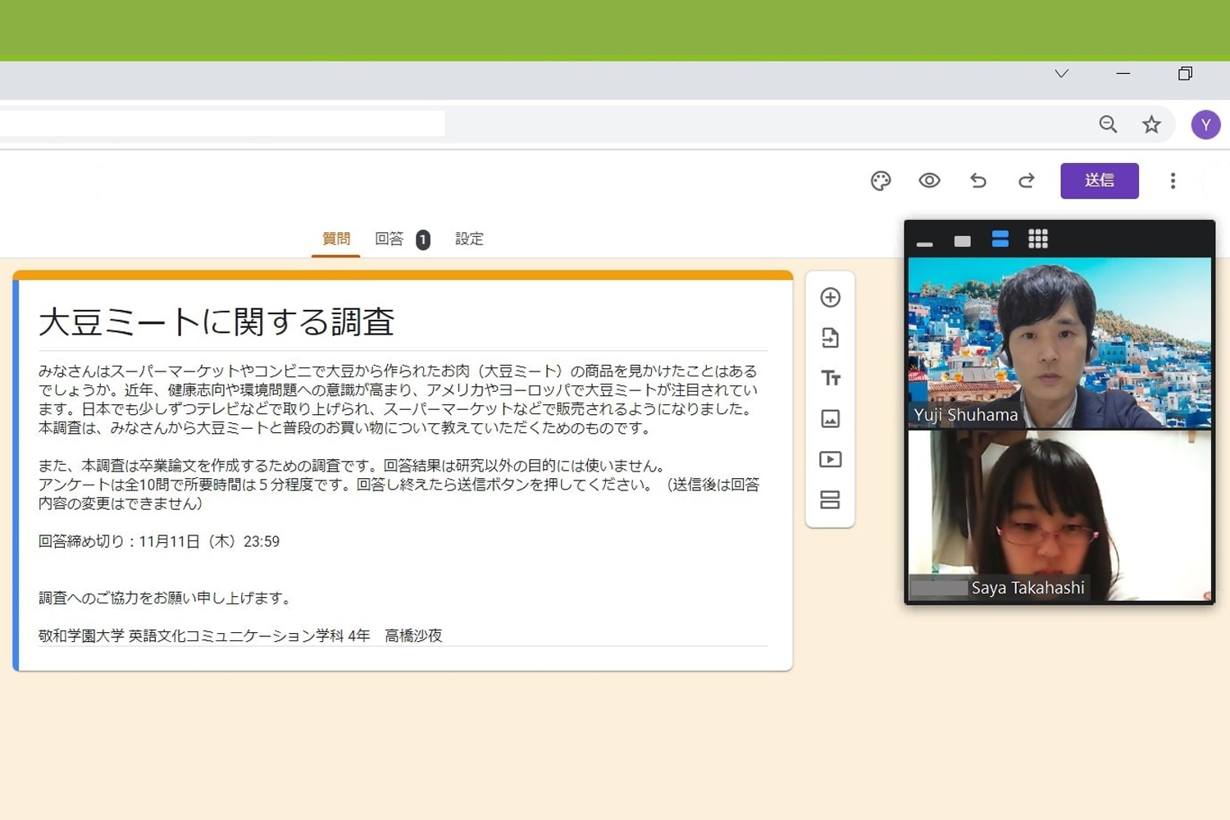Edit the form title 大豆ミートに関する調査
The height and width of the screenshot is (820, 1230).
[x=216, y=322]
